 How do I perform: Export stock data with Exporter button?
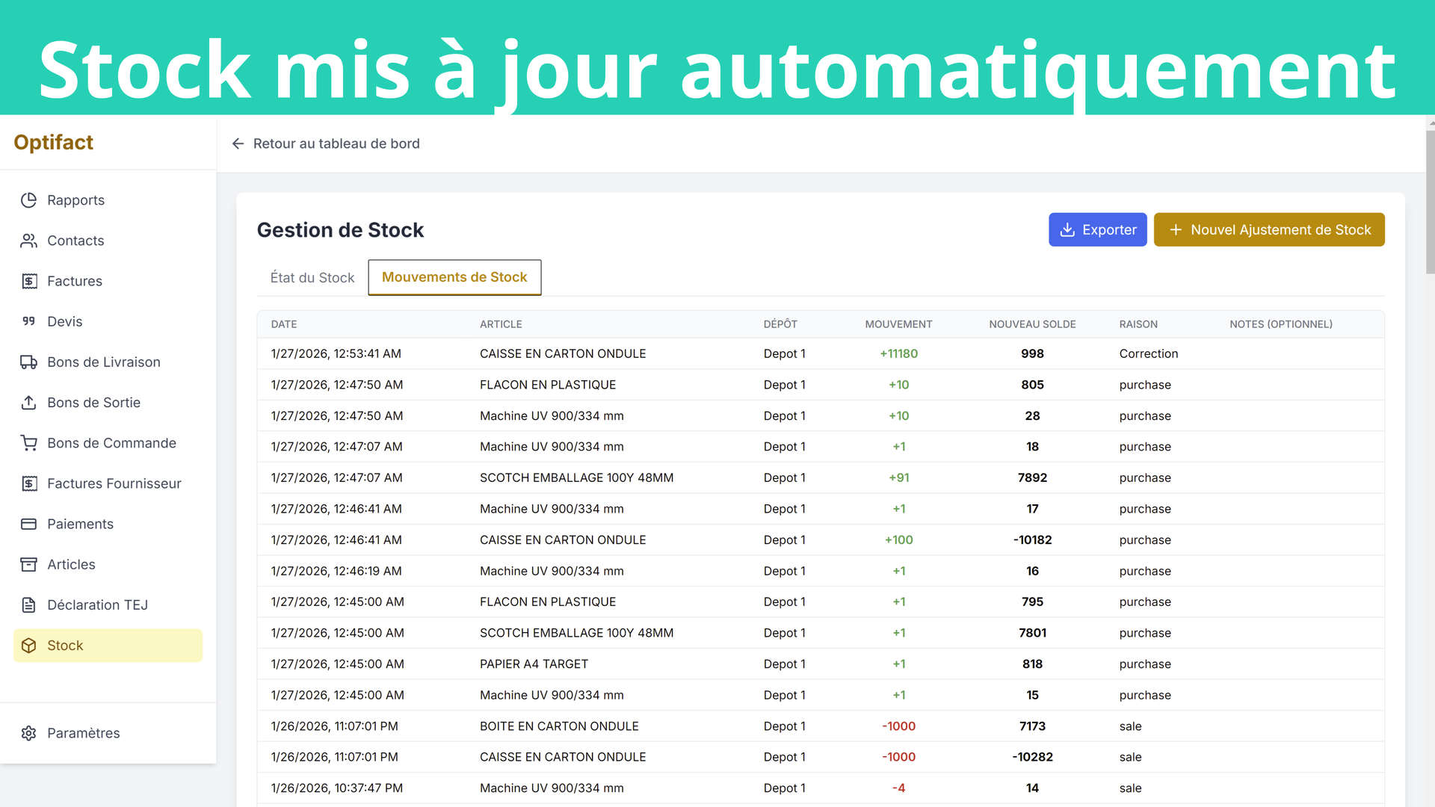(x=1097, y=230)
